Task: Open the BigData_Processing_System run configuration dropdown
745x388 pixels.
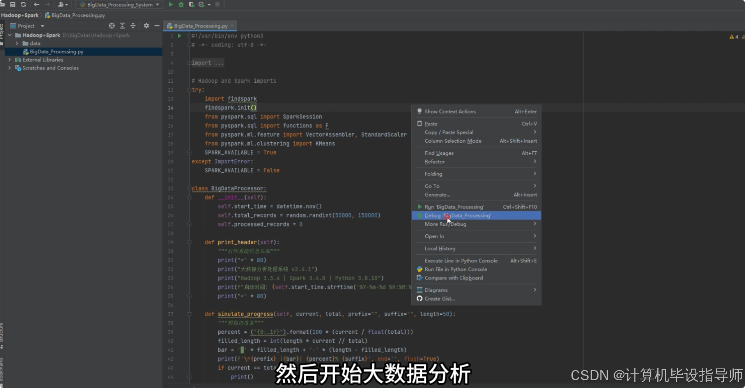Action: tap(119, 5)
